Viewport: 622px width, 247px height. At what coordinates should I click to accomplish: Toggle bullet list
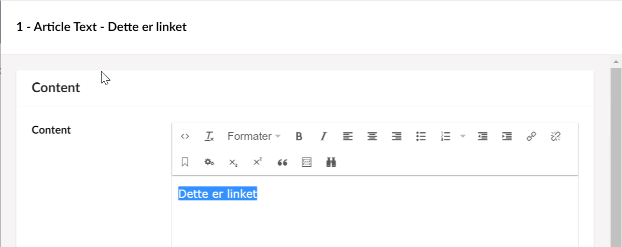[421, 137]
